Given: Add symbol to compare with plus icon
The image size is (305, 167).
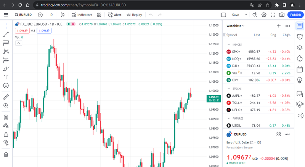Looking at the screenshot, I should pyautogui.click(x=40, y=15).
